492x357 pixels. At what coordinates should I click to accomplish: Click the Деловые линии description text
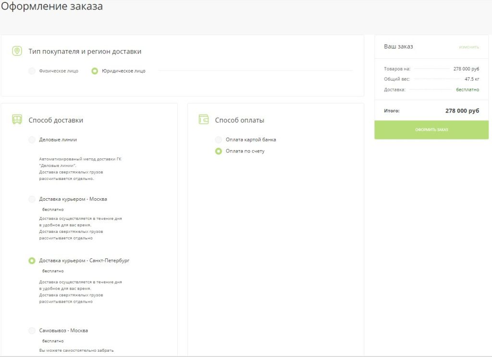point(80,168)
